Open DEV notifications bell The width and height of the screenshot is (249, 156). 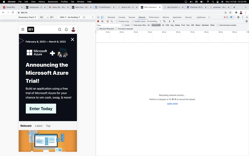pos(66,29)
